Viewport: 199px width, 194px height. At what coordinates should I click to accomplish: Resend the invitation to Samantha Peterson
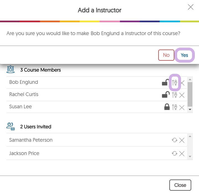[175, 140]
